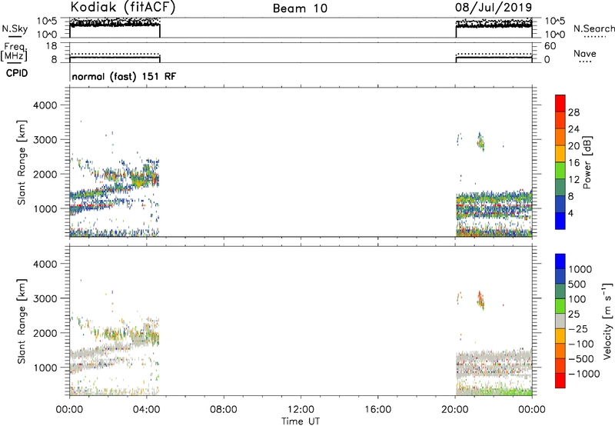Click the "100" velocity colorbar label
Screen dimensions: 615x426
[x=577, y=299]
